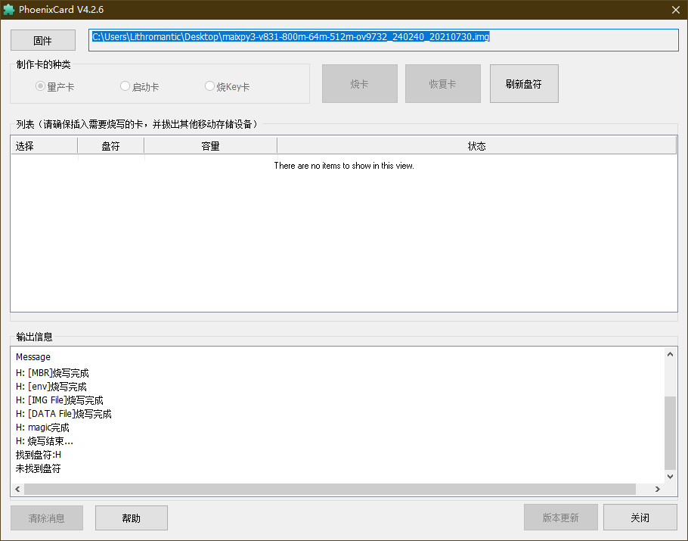Image resolution: width=688 pixels, height=541 pixels.
Task: Click the output log vertical scrollbar thumb
Action: [670, 433]
